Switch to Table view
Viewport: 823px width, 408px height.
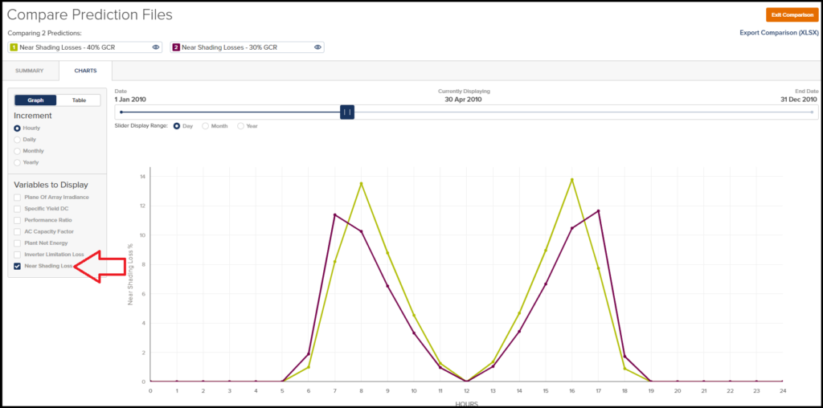pyautogui.click(x=79, y=100)
